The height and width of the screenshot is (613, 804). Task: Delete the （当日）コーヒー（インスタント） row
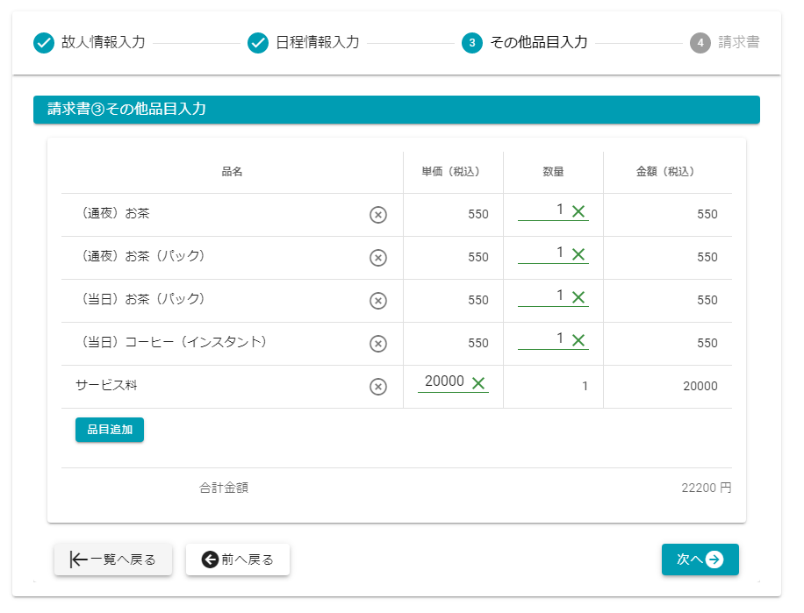[x=377, y=344]
